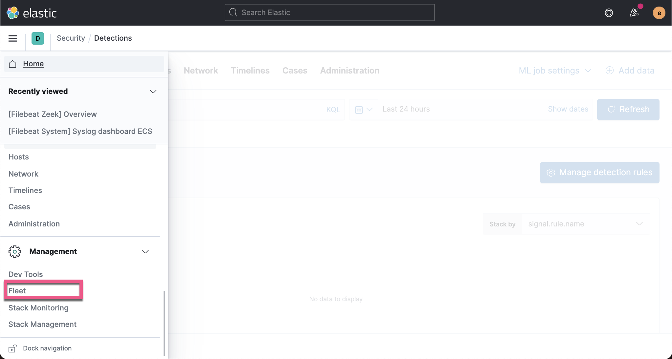
Task: Open the help lifebuoy icon
Action: 608,12
